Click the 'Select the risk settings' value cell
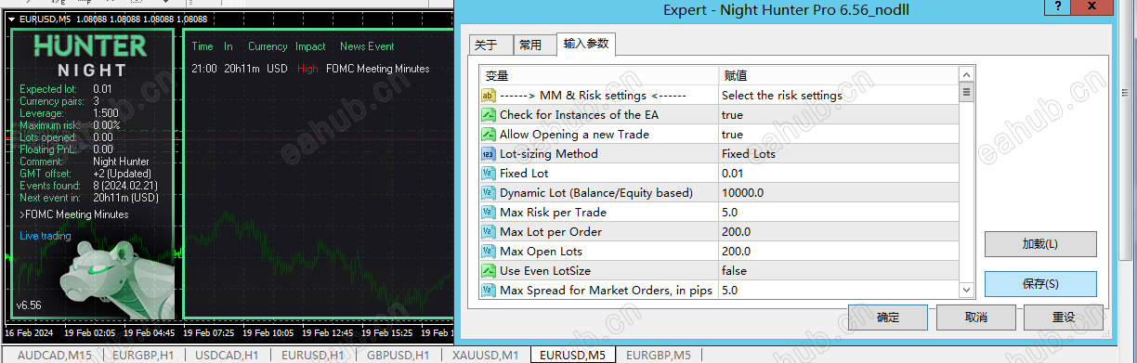Viewport: 1137px width, 363px height. coord(838,96)
